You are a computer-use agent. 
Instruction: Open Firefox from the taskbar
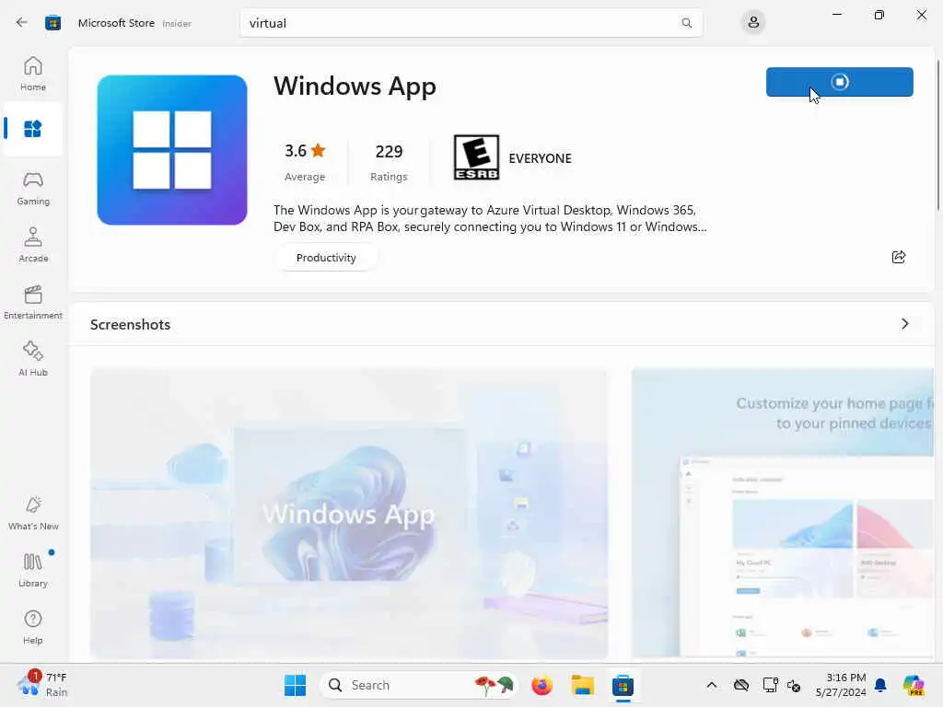[541, 685]
